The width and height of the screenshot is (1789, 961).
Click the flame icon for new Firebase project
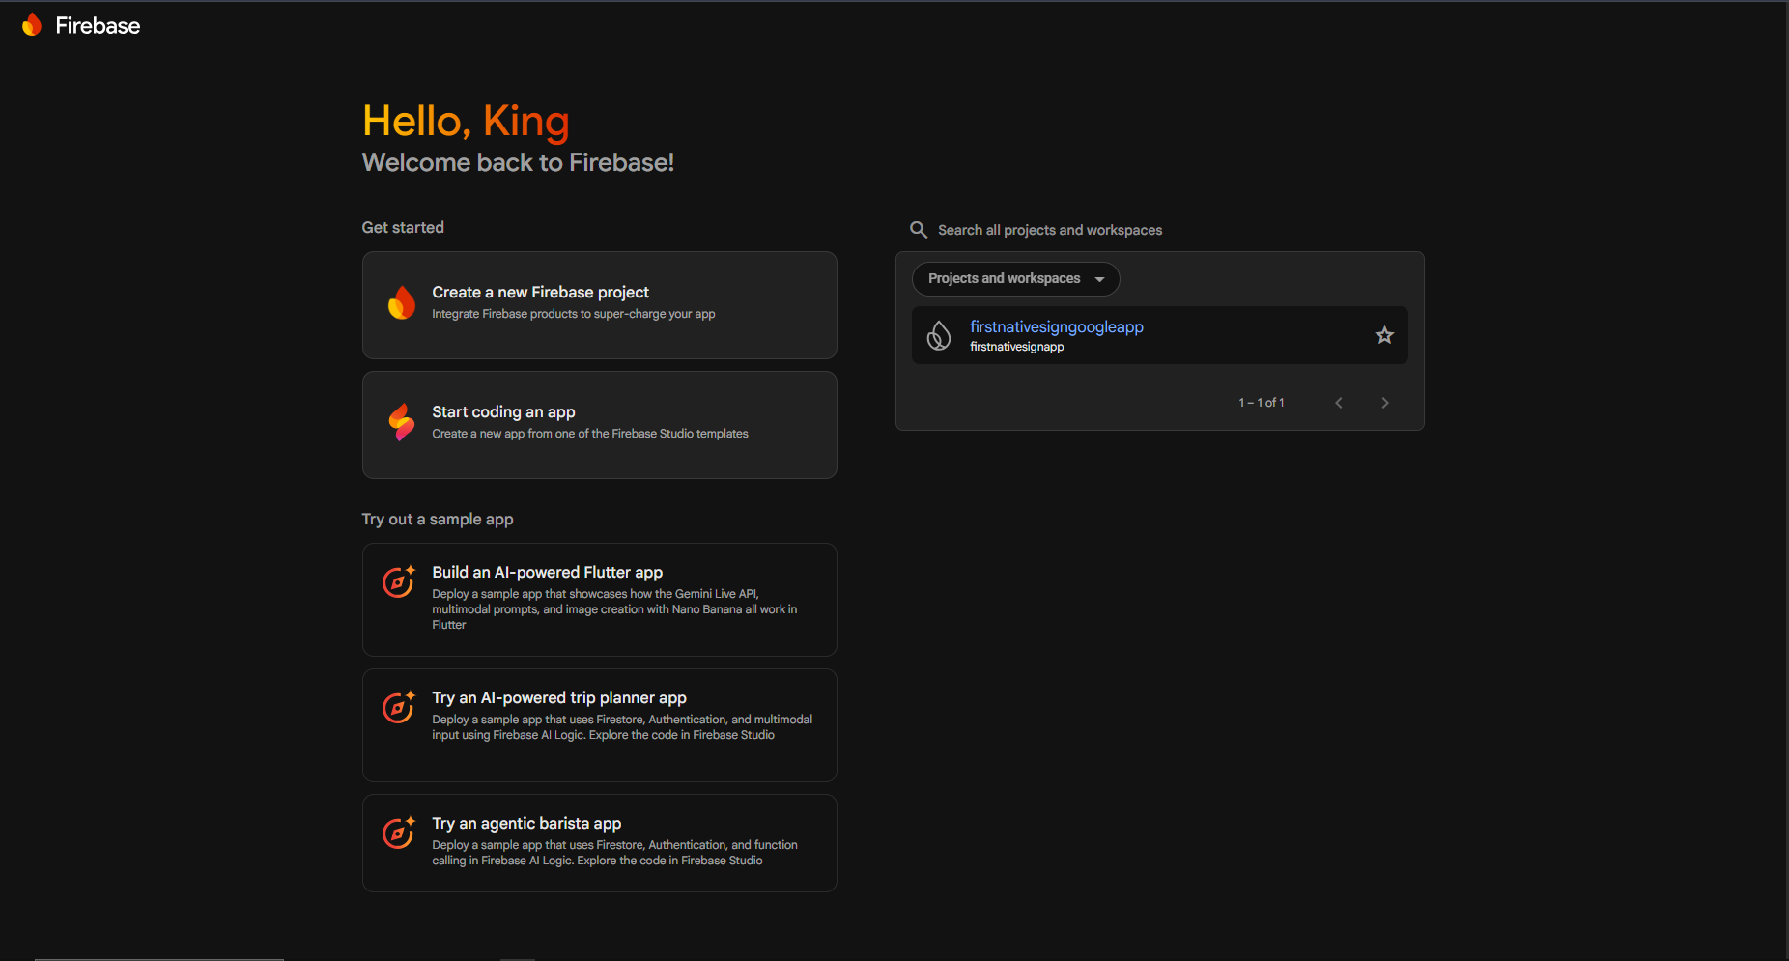(x=401, y=303)
